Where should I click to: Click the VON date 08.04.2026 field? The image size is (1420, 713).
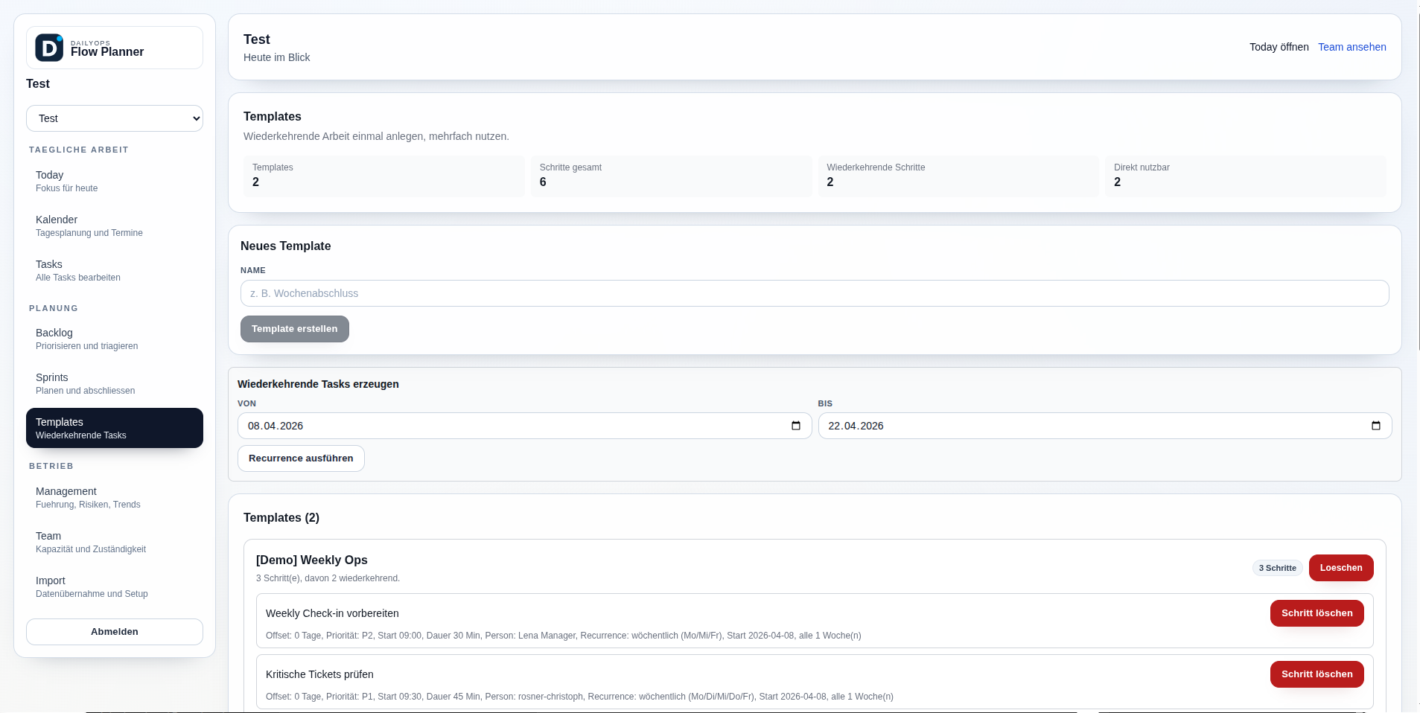524,426
